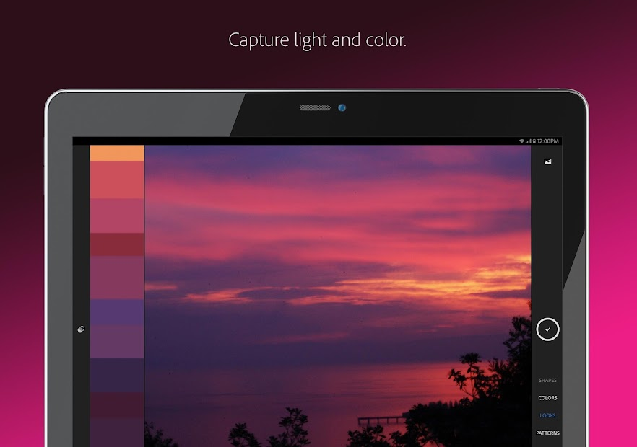Tap the battery indicator icon
Screen dimensions: 637x447
pyautogui.click(x=534, y=139)
